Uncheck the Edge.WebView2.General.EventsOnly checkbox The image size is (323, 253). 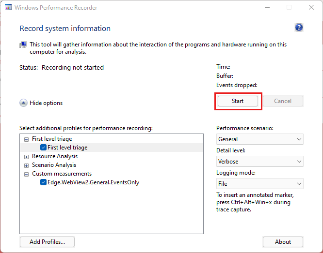(x=43, y=182)
